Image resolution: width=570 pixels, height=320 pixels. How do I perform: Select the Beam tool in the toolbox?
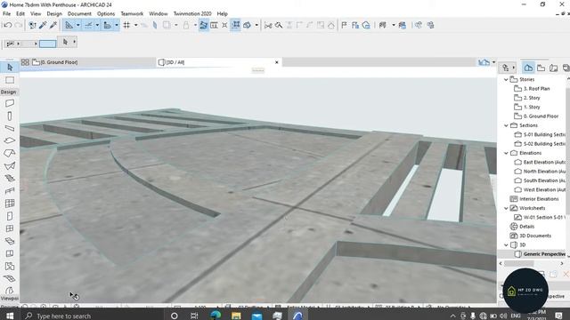point(10,128)
